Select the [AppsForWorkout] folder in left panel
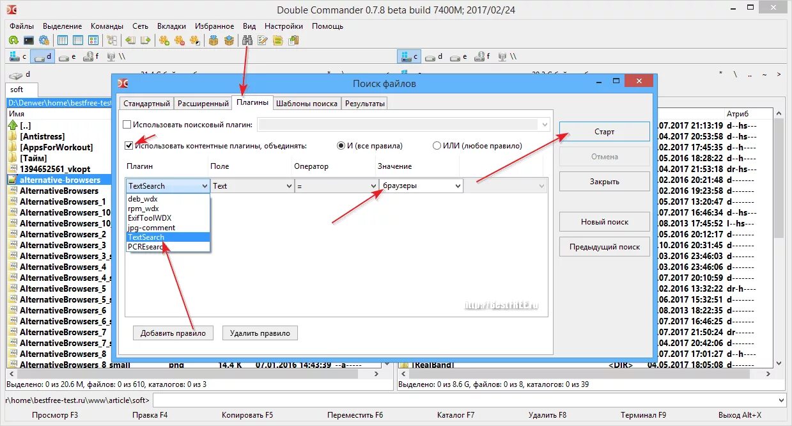This screenshot has width=792, height=426. tap(56, 147)
